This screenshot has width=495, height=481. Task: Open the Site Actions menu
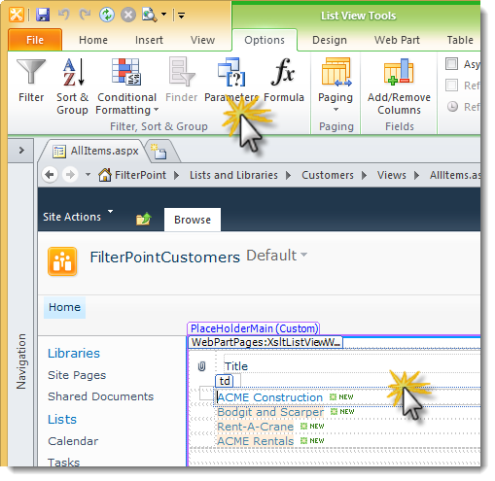(x=78, y=217)
